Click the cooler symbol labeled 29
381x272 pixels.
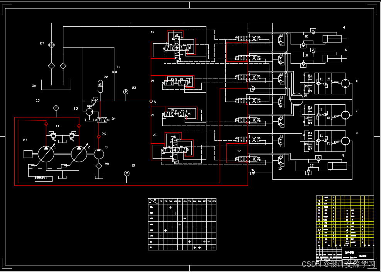[x=51, y=45]
